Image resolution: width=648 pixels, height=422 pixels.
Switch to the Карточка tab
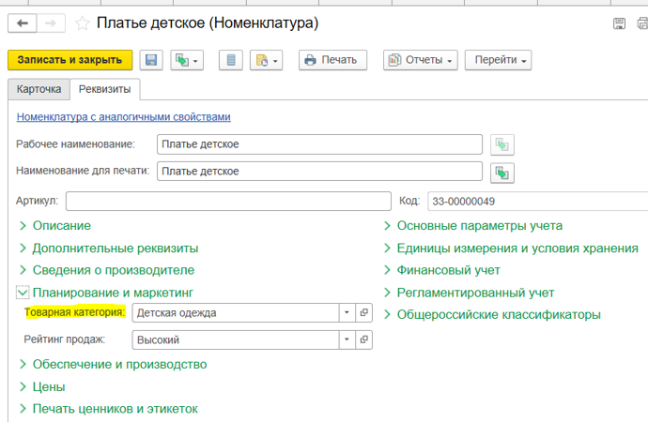39,89
